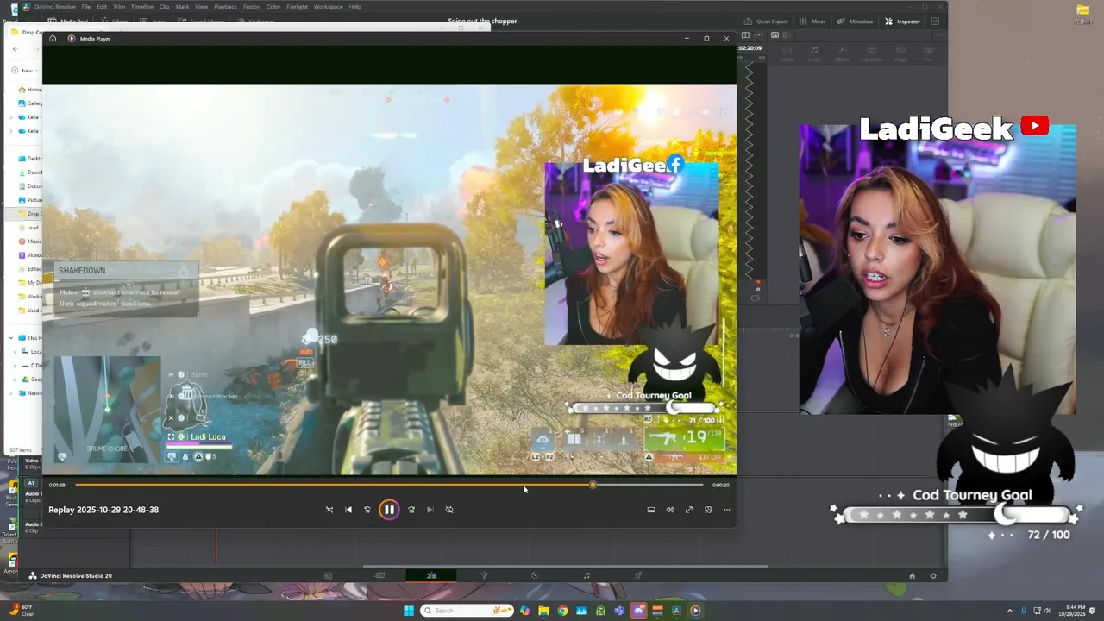Click the Media Player seek bar handle
The width and height of the screenshot is (1104, 621).
tap(593, 485)
